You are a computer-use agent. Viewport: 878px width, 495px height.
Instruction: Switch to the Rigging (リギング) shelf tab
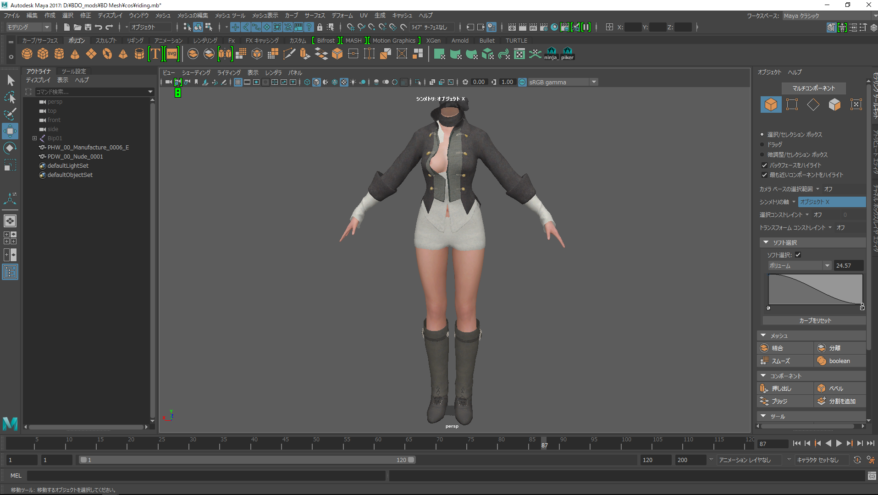coord(135,40)
